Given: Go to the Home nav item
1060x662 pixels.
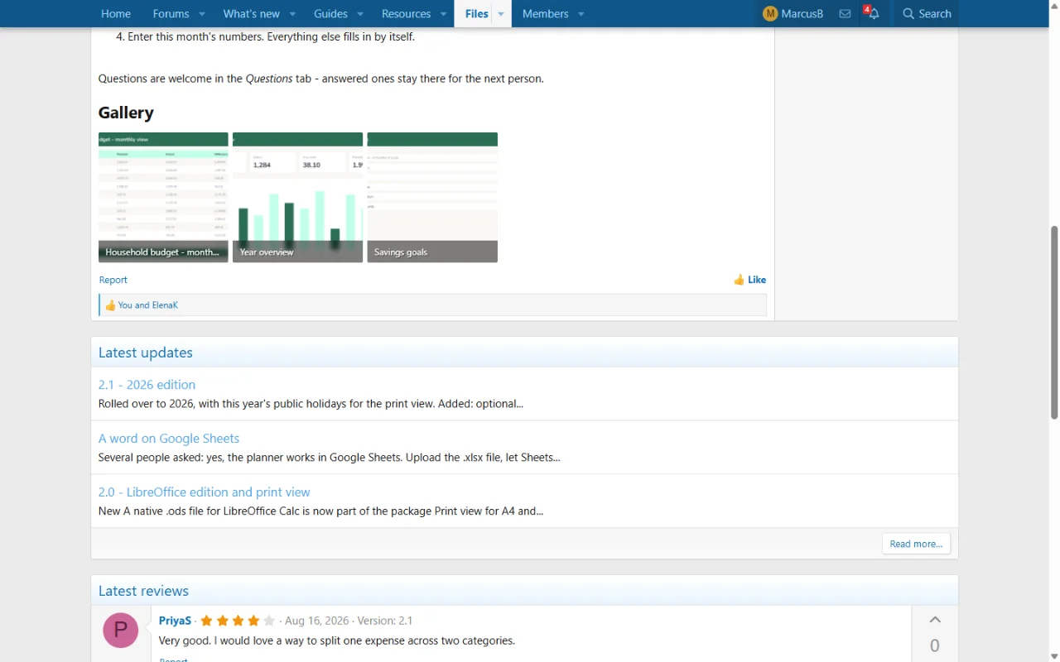Looking at the screenshot, I should pyautogui.click(x=116, y=14).
